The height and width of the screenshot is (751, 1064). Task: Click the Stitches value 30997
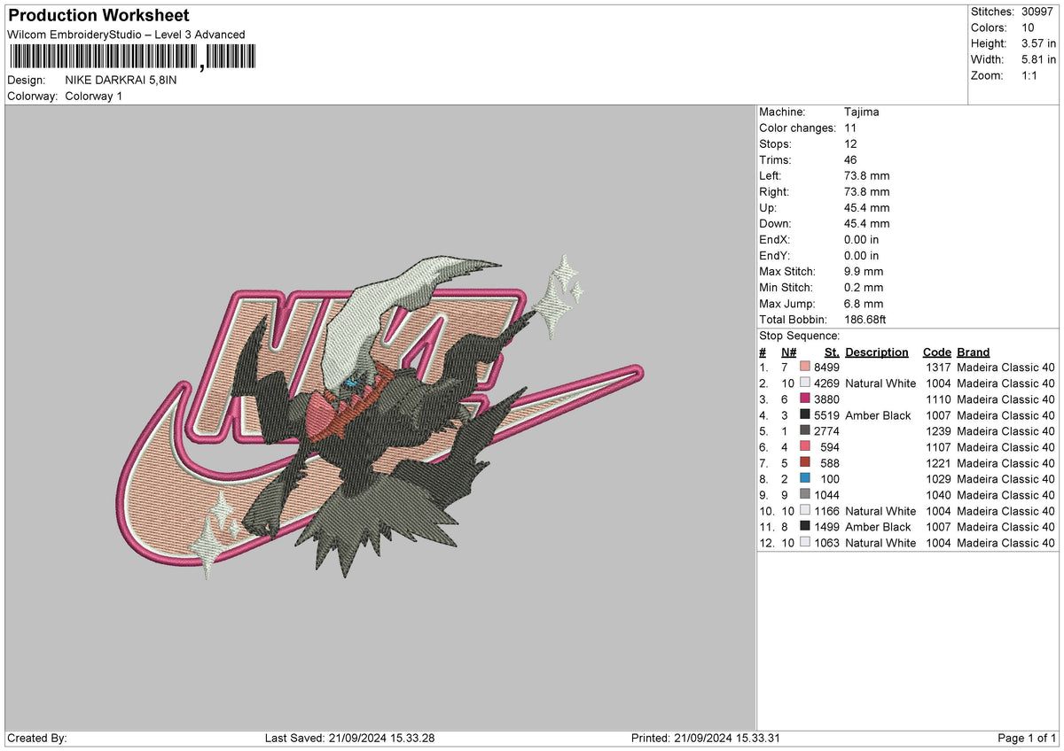point(1039,12)
